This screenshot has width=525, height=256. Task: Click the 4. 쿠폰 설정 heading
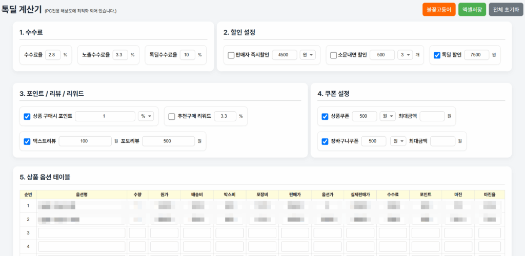point(333,94)
